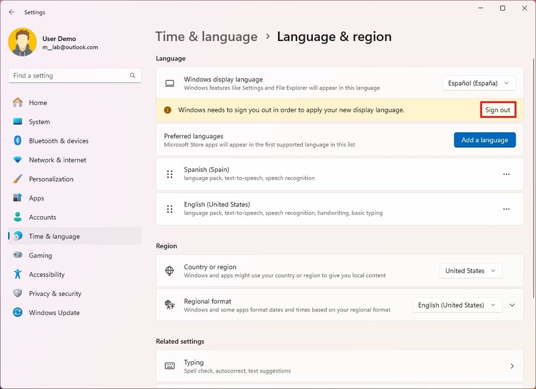Screen dimensions: 536x389
Task: Click the Sign out button
Action: pyautogui.click(x=498, y=110)
